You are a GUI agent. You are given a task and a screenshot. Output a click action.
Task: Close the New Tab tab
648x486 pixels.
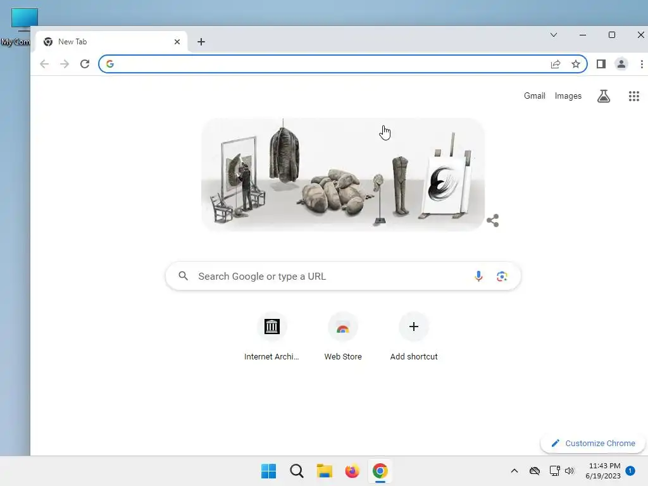click(177, 42)
